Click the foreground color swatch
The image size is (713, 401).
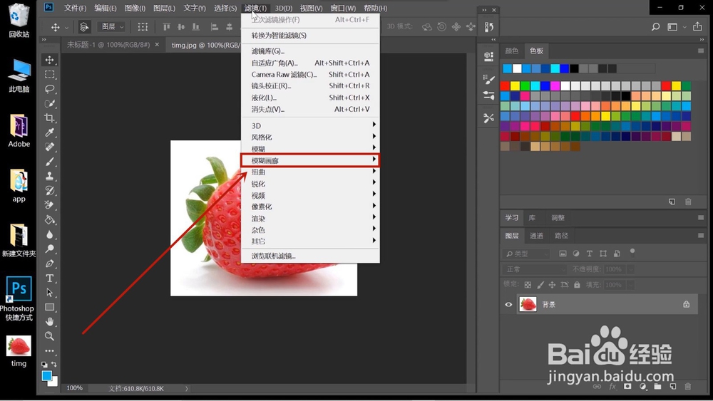[x=46, y=376]
